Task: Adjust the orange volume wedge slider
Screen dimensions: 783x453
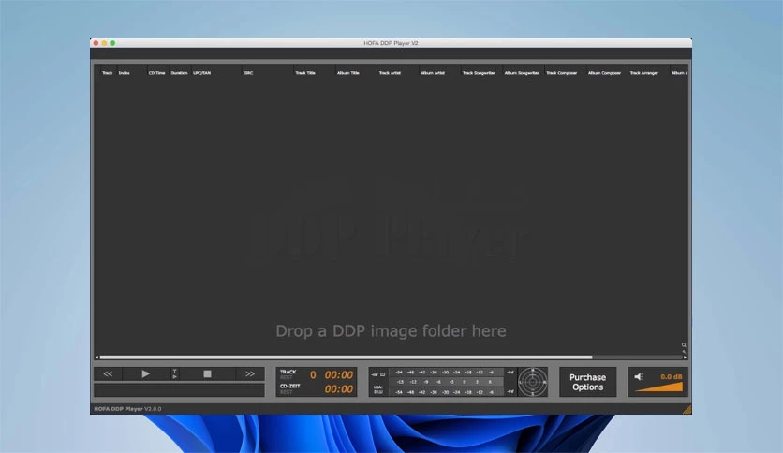Action: pyautogui.click(x=659, y=387)
